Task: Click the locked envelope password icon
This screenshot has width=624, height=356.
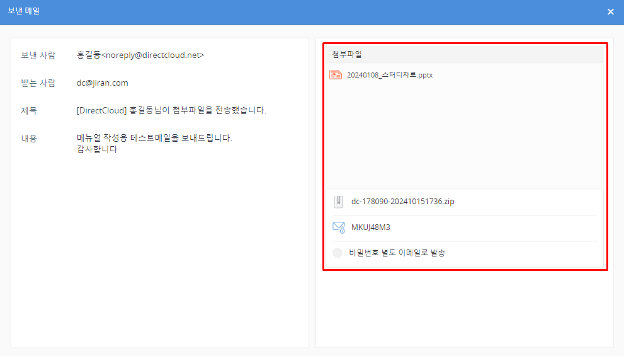Action: coord(339,227)
